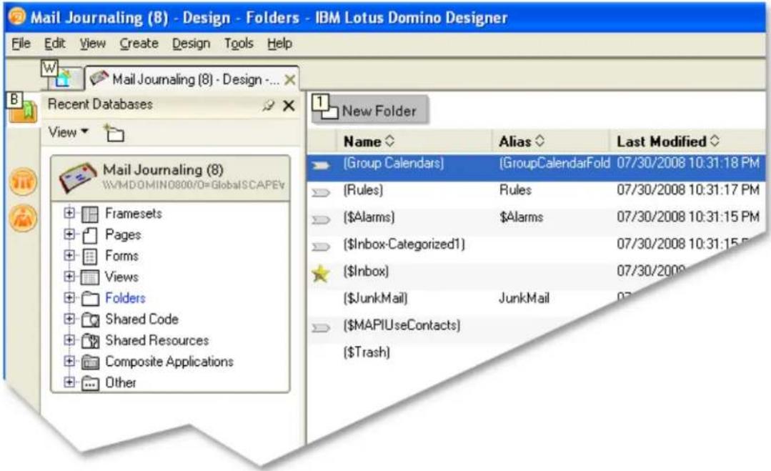Expand the Forms tree node
The image size is (771, 471).
[x=69, y=255]
